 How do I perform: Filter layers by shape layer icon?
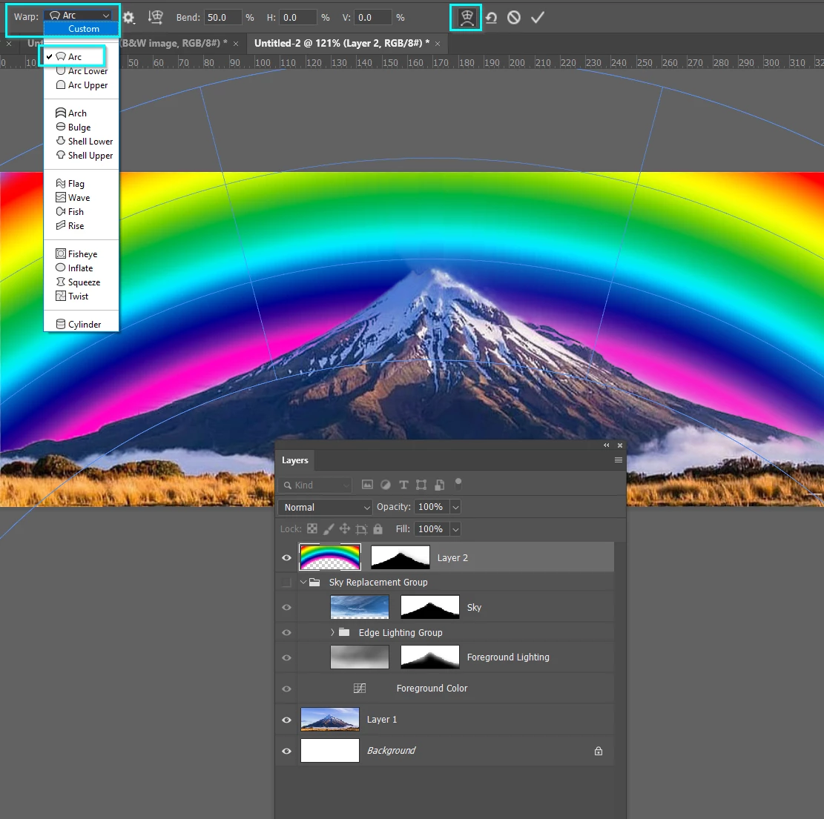pyautogui.click(x=421, y=485)
